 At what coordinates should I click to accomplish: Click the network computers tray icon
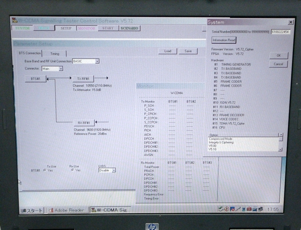pyautogui.click(x=260, y=209)
